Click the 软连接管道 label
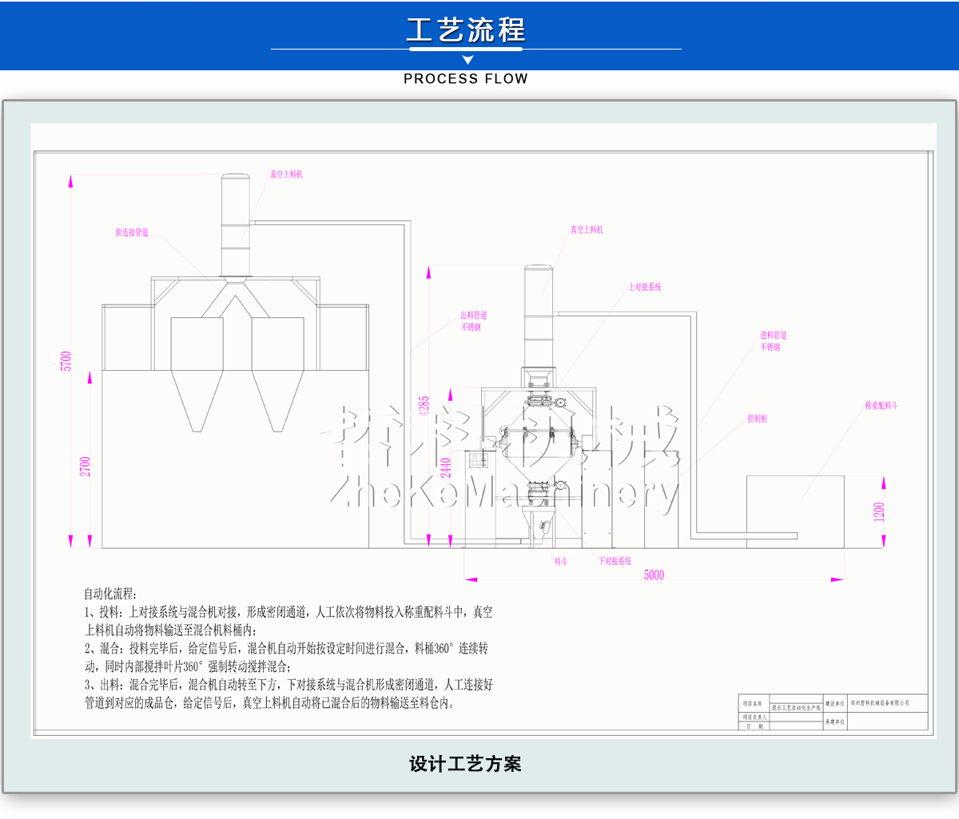This screenshot has width=959, height=819. tap(132, 233)
